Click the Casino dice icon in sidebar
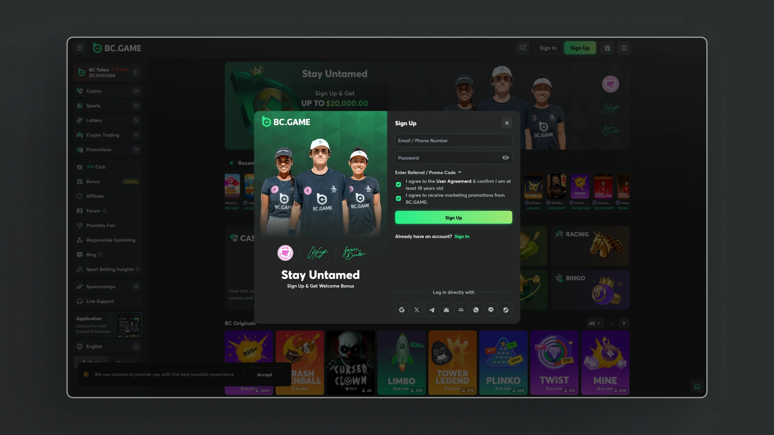Screen dimensions: 774x435 80,91
